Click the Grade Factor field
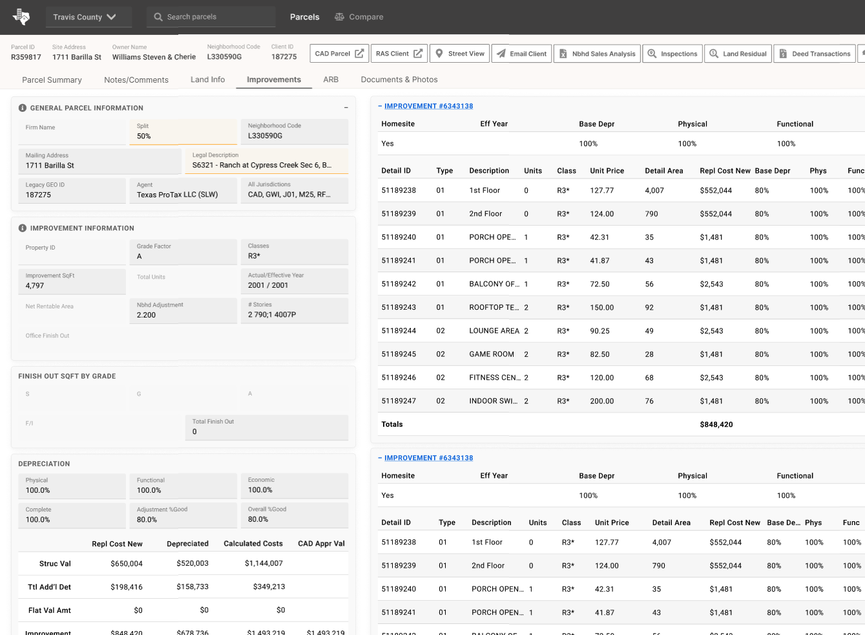The image size is (865, 635). tap(183, 252)
